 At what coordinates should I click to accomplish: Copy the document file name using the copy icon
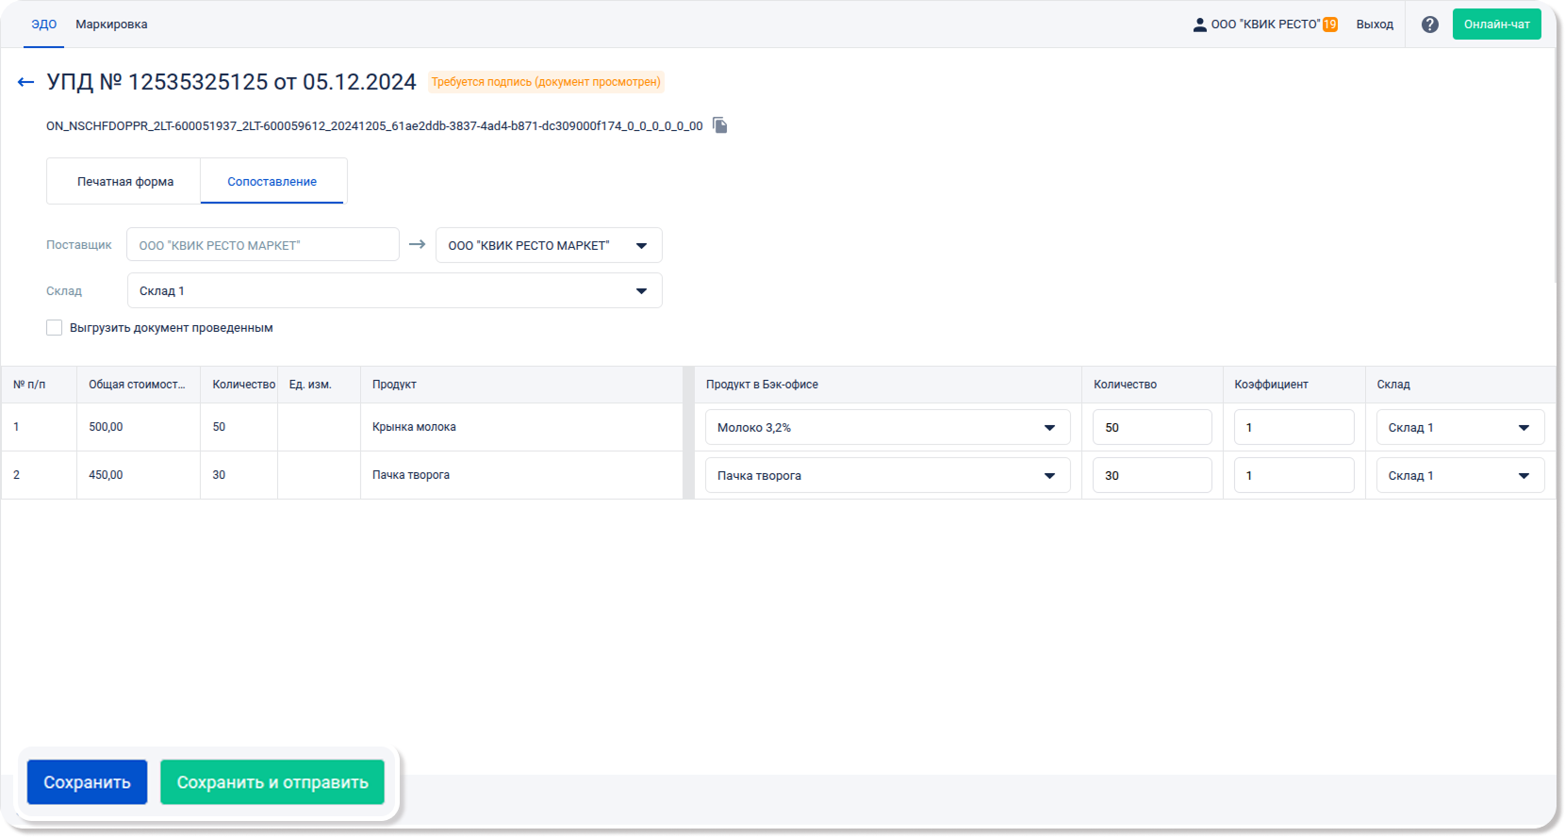coord(720,125)
